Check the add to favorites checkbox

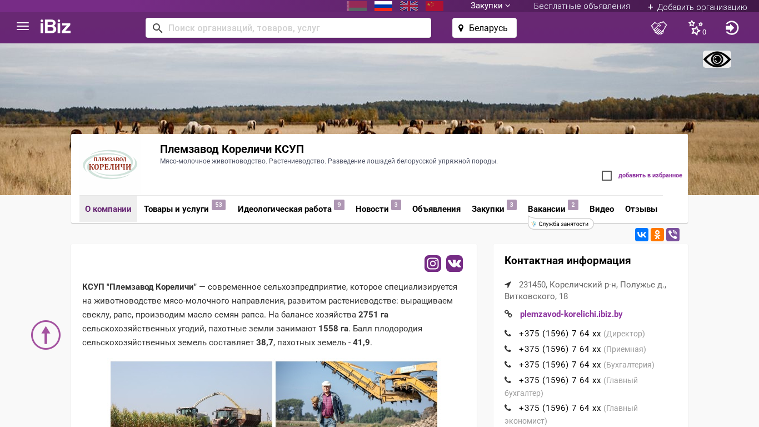[607, 176]
